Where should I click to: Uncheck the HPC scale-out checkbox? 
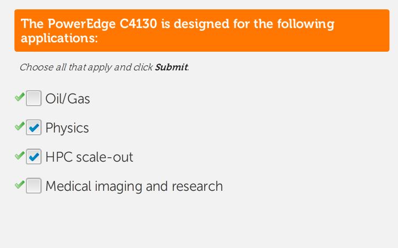coord(34,157)
